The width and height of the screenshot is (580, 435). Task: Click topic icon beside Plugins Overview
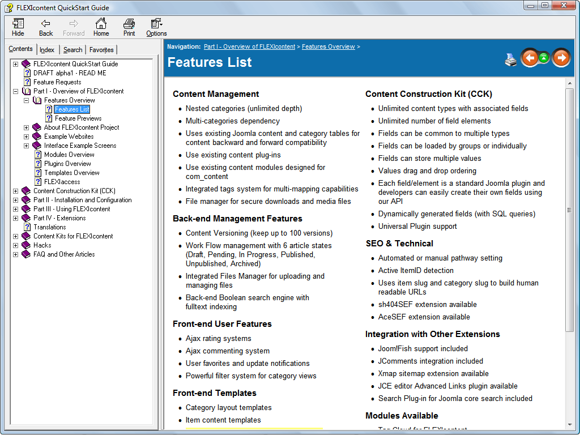pos(38,164)
